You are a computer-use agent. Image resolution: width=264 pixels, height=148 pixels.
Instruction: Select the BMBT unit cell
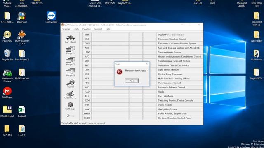point(87,118)
